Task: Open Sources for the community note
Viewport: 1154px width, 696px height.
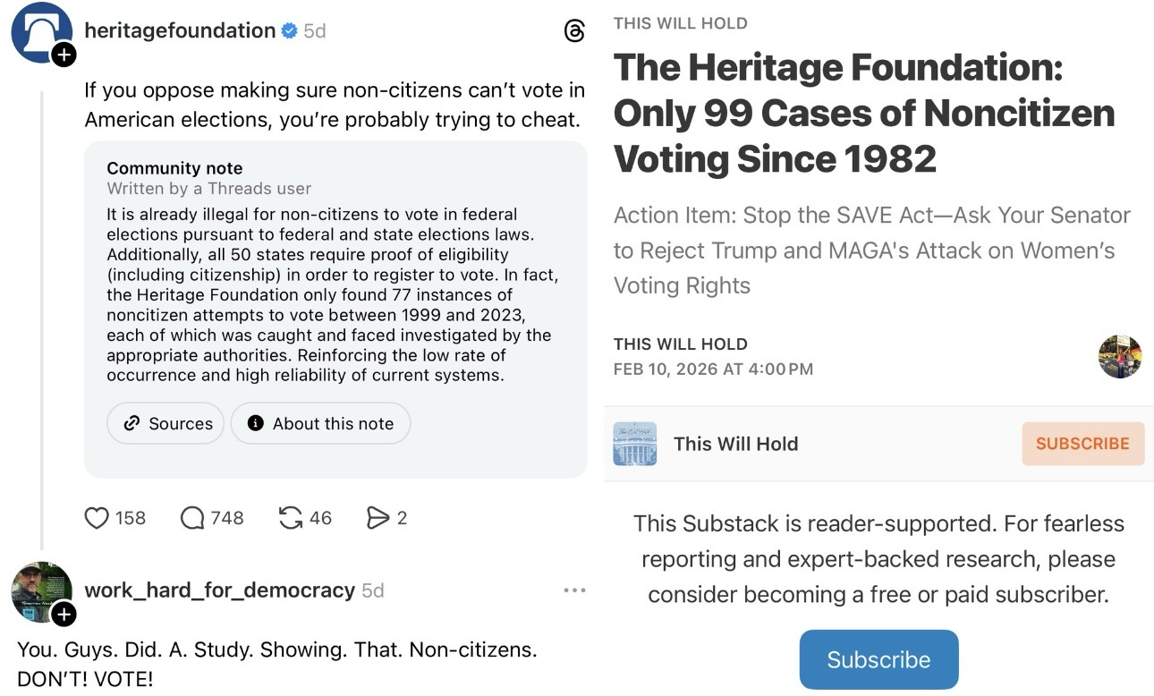Action: pos(168,424)
